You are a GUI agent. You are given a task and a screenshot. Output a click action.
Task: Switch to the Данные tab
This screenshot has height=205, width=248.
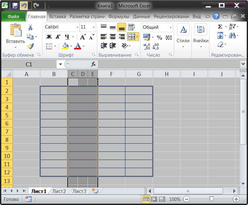141,17
